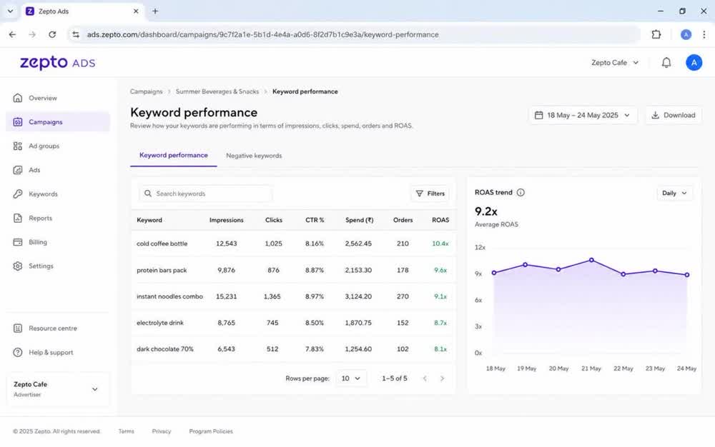Click the browser address bar URL
This screenshot has width=715, height=447.
pyautogui.click(x=262, y=34)
